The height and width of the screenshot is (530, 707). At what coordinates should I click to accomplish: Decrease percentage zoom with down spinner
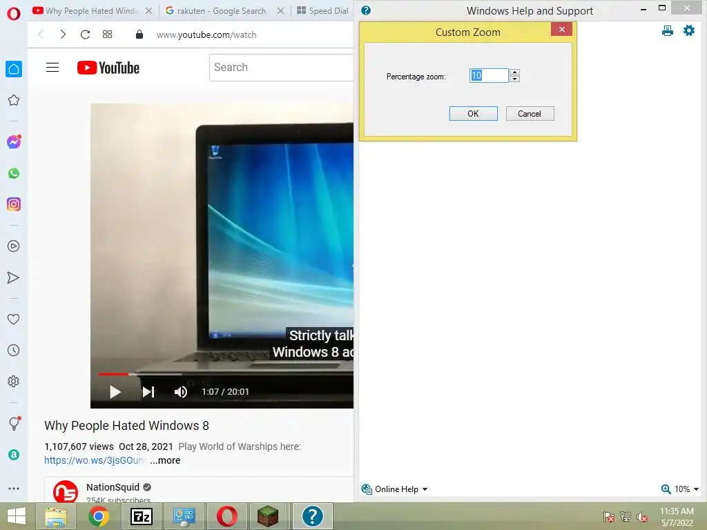[514, 79]
